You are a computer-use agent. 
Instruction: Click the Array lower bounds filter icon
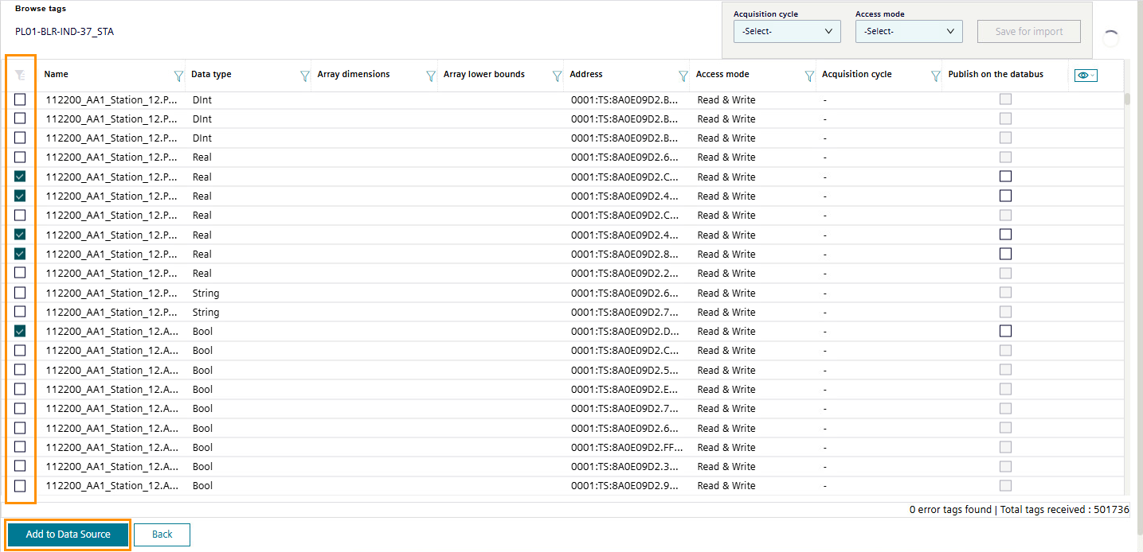(x=556, y=75)
